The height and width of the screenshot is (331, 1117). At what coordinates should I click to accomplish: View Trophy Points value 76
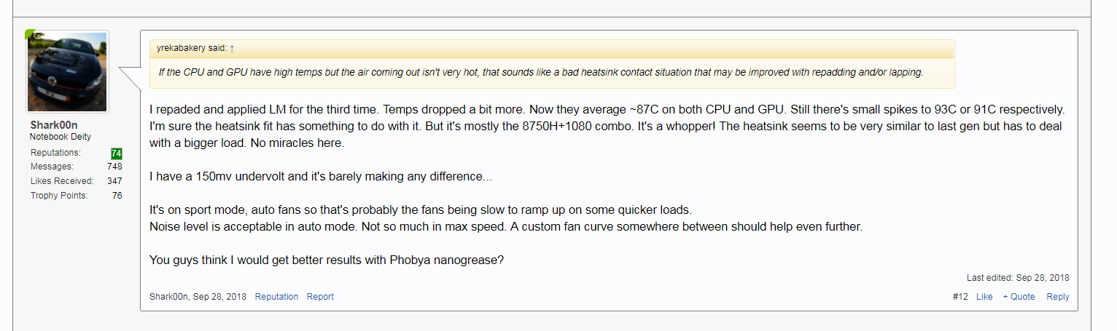pyautogui.click(x=117, y=196)
